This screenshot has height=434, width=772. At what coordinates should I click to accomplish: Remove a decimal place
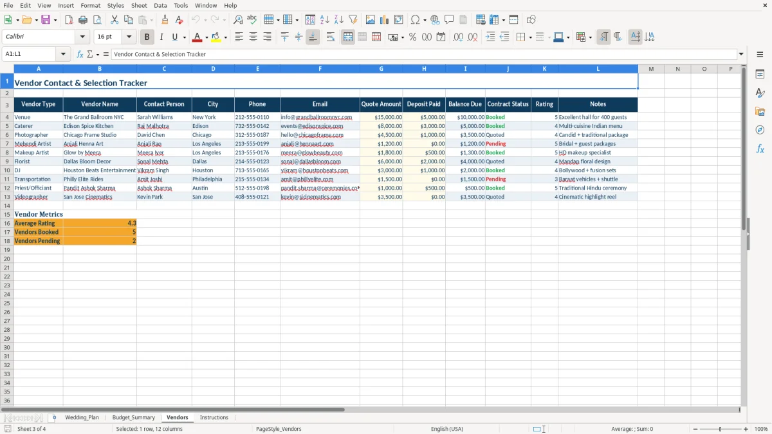pos(472,37)
